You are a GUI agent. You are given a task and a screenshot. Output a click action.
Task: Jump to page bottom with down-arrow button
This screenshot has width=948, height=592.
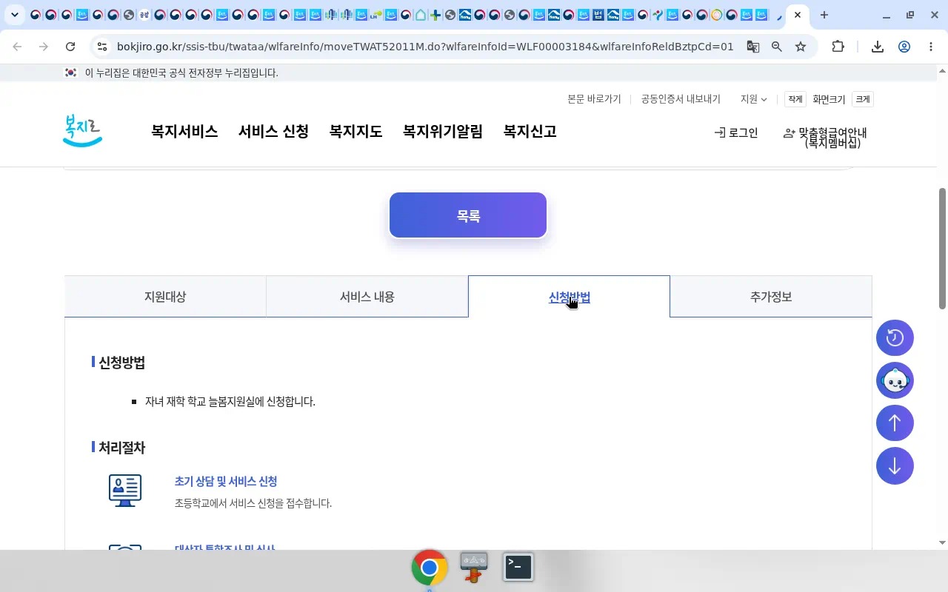pyautogui.click(x=895, y=466)
